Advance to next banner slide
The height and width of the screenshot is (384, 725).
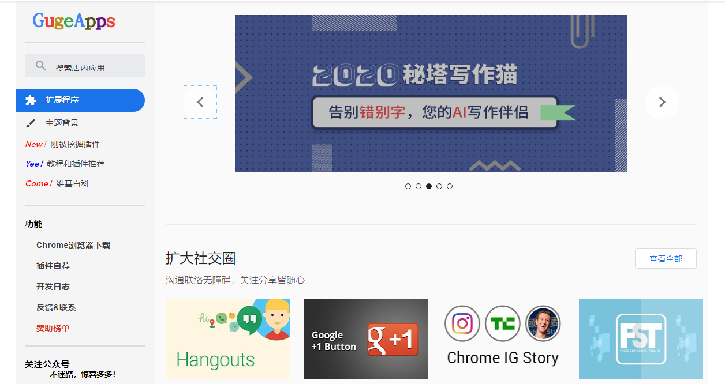pyautogui.click(x=662, y=102)
